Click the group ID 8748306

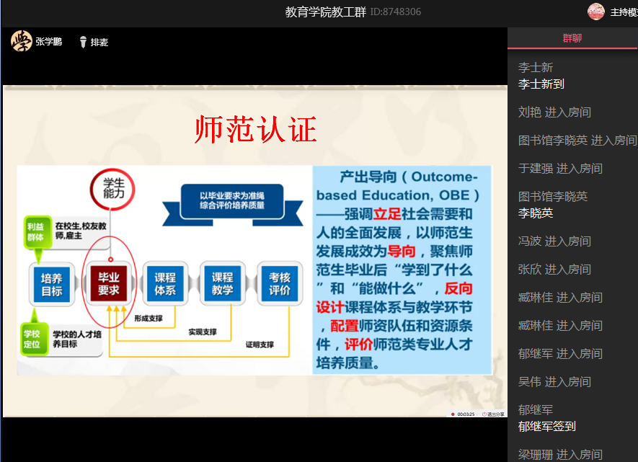(396, 12)
